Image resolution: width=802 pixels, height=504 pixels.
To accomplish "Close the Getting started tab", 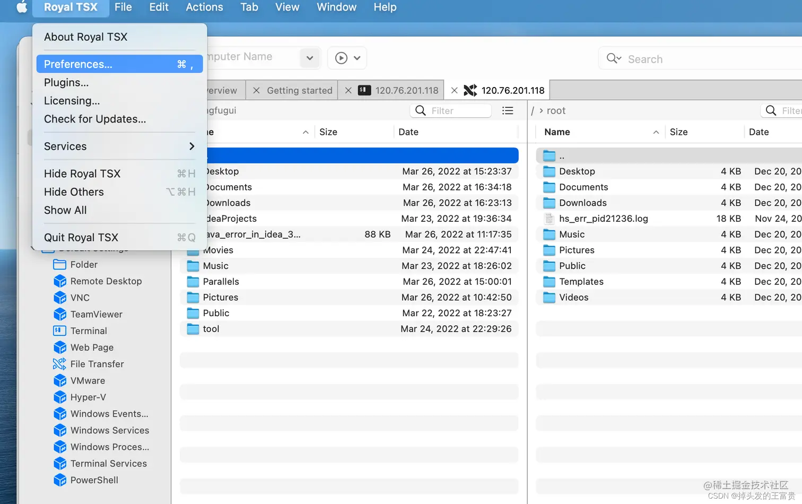I will (x=256, y=91).
